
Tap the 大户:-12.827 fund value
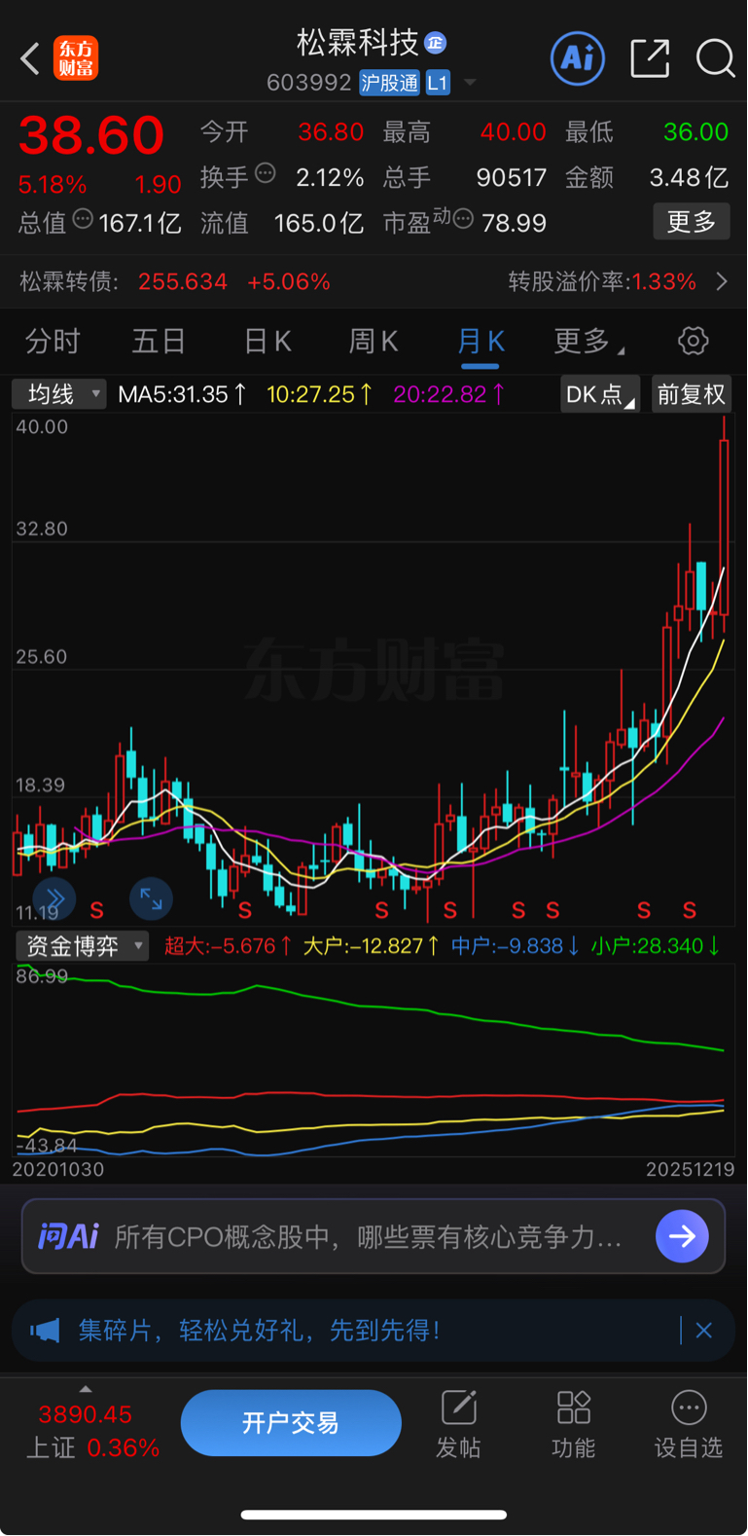371,946
